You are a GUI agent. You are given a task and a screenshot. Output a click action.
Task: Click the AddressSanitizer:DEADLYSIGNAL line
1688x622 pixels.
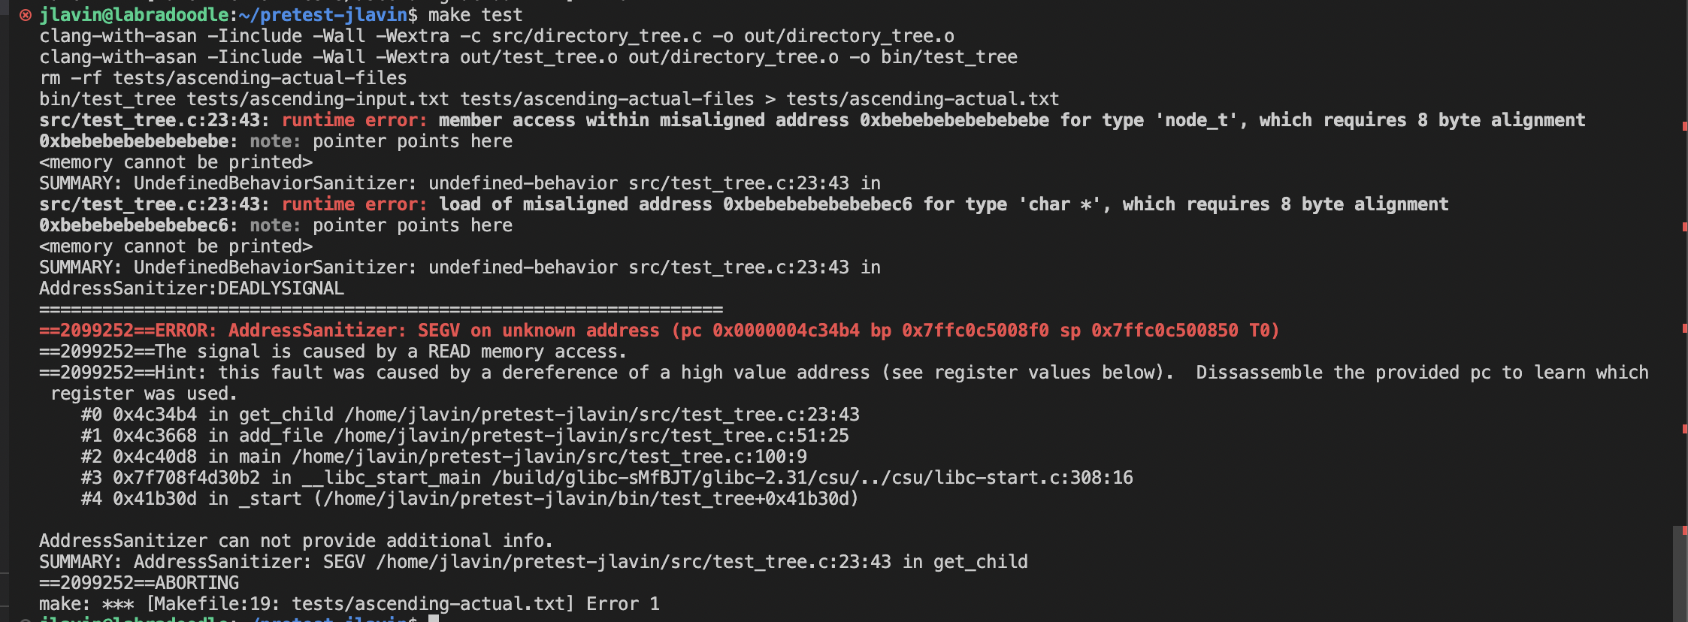(x=191, y=288)
